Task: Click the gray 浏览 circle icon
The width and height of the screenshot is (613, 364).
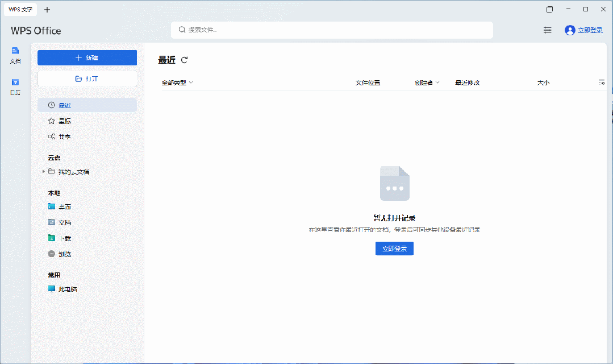Action: tap(52, 254)
